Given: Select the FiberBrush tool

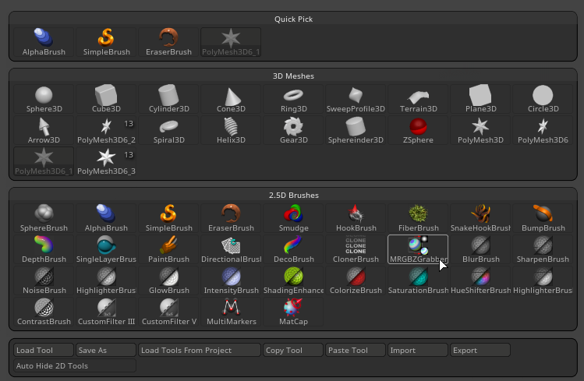Looking at the screenshot, I should pyautogui.click(x=418, y=217).
